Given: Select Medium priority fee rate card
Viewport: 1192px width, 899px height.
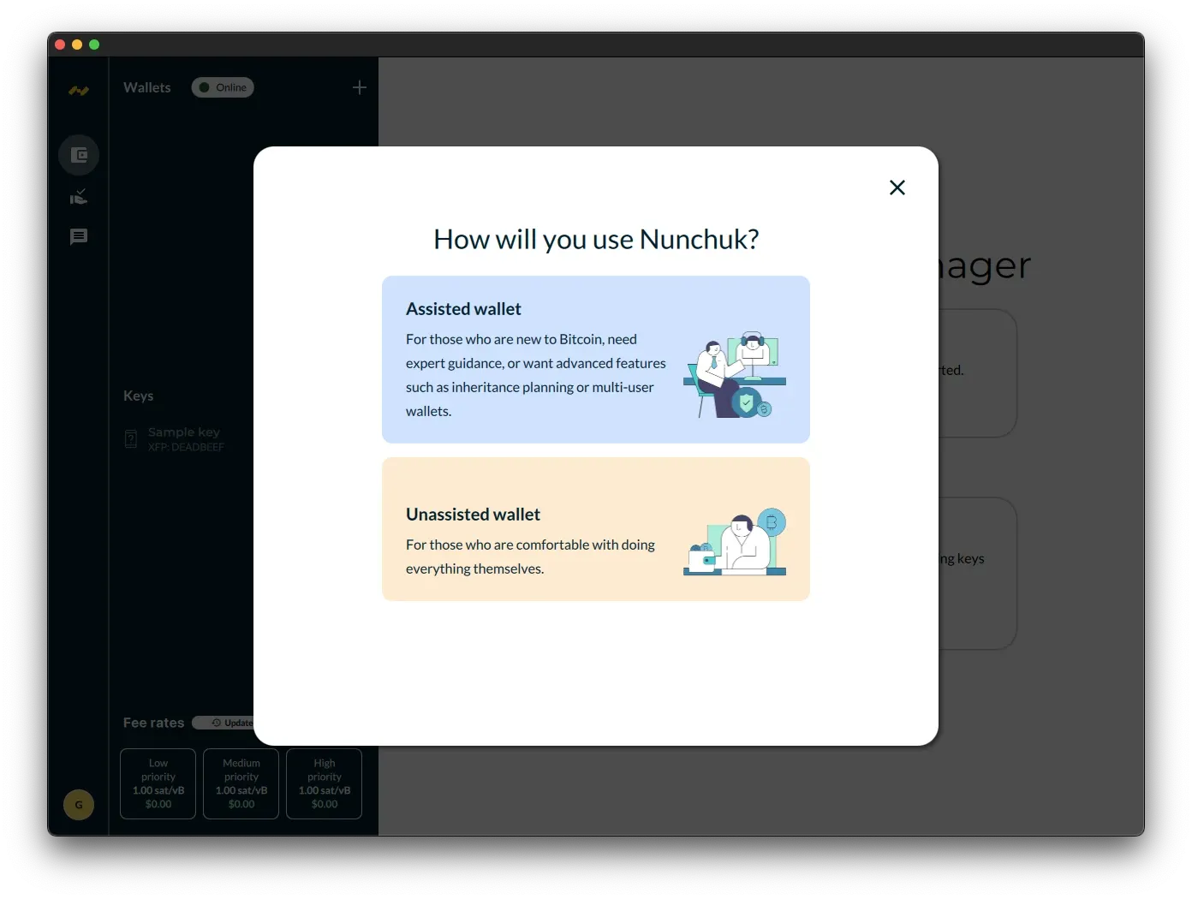Looking at the screenshot, I should pos(241,783).
